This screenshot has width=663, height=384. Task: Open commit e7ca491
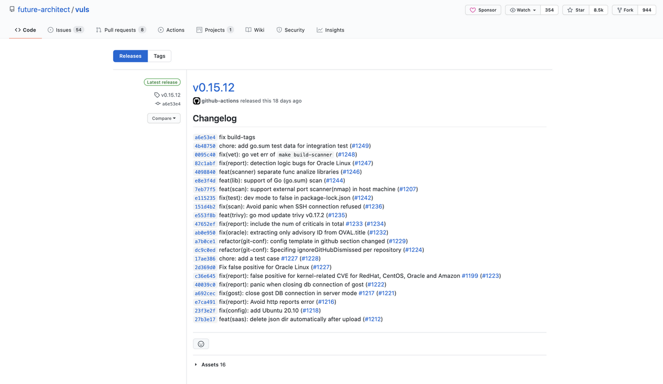tap(205, 302)
